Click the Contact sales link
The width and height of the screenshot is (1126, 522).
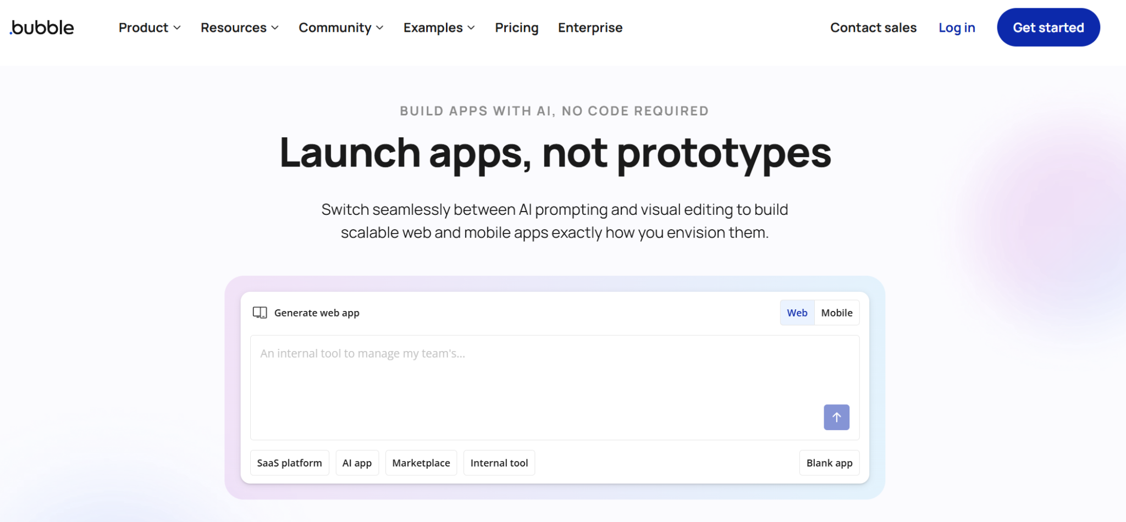pyautogui.click(x=873, y=27)
